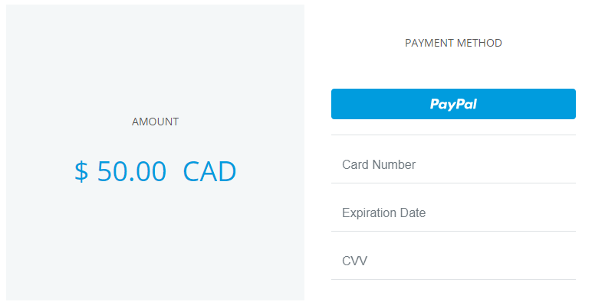Click the AMOUNT label
The height and width of the screenshot is (305, 605).
[155, 122]
